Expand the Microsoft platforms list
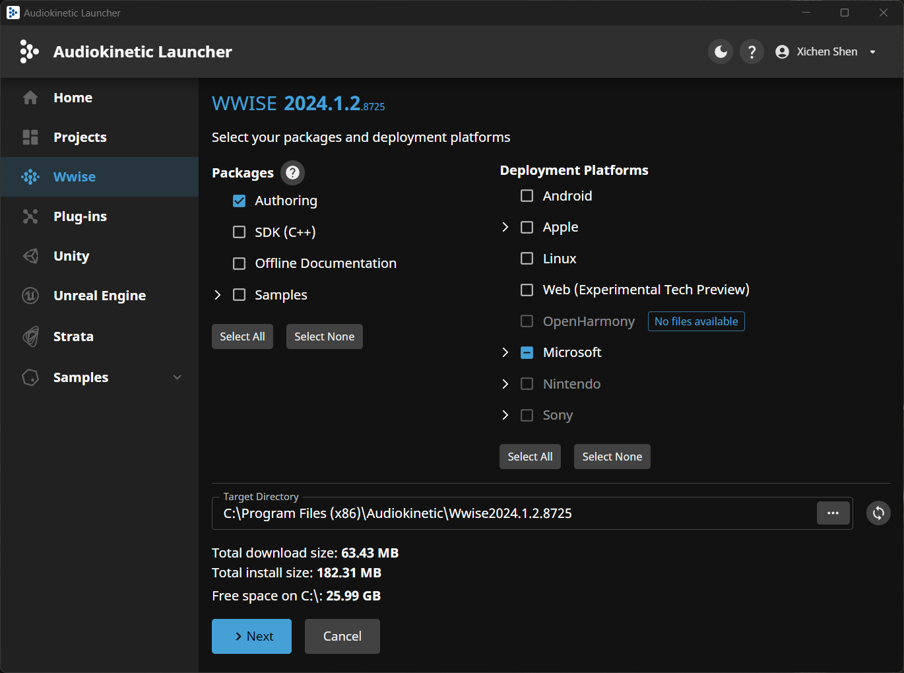The width and height of the screenshot is (904, 673). [505, 352]
